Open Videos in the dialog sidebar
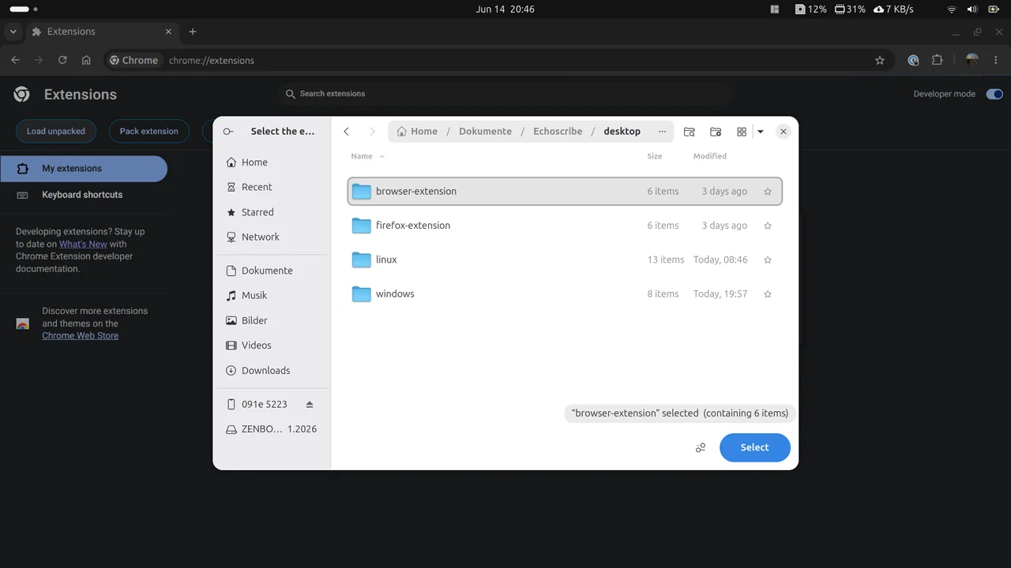The height and width of the screenshot is (568, 1011). pyautogui.click(x=272, y=346)
